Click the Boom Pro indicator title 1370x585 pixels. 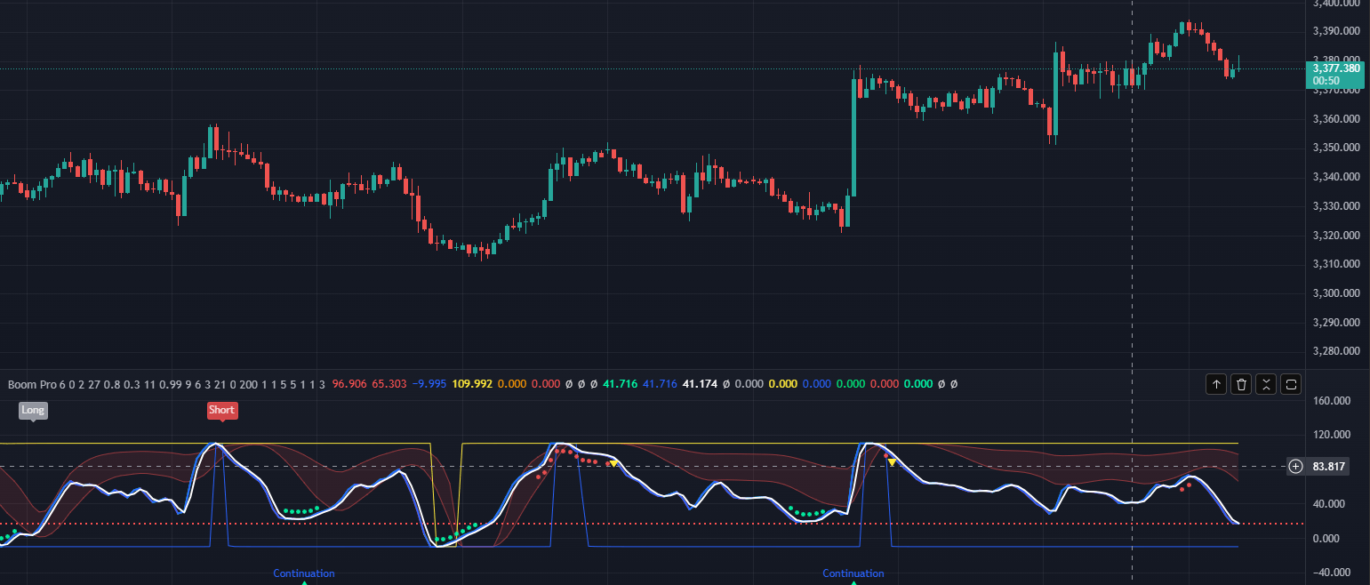(x=31, y=384)
